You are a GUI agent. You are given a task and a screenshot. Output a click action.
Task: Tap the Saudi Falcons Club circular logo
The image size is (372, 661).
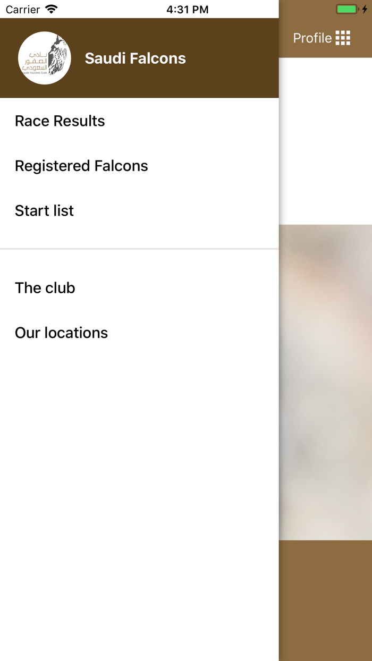point(45,57)
